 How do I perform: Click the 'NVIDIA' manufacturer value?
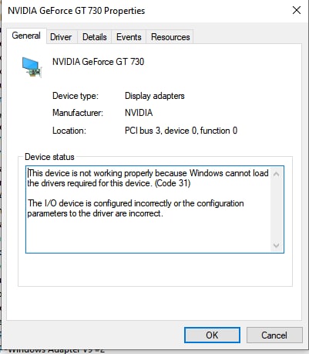point(139,113)
